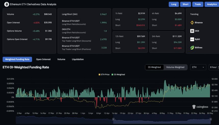Open the Open Interest tab
219x125 pixels.
(x=43, y=59)
